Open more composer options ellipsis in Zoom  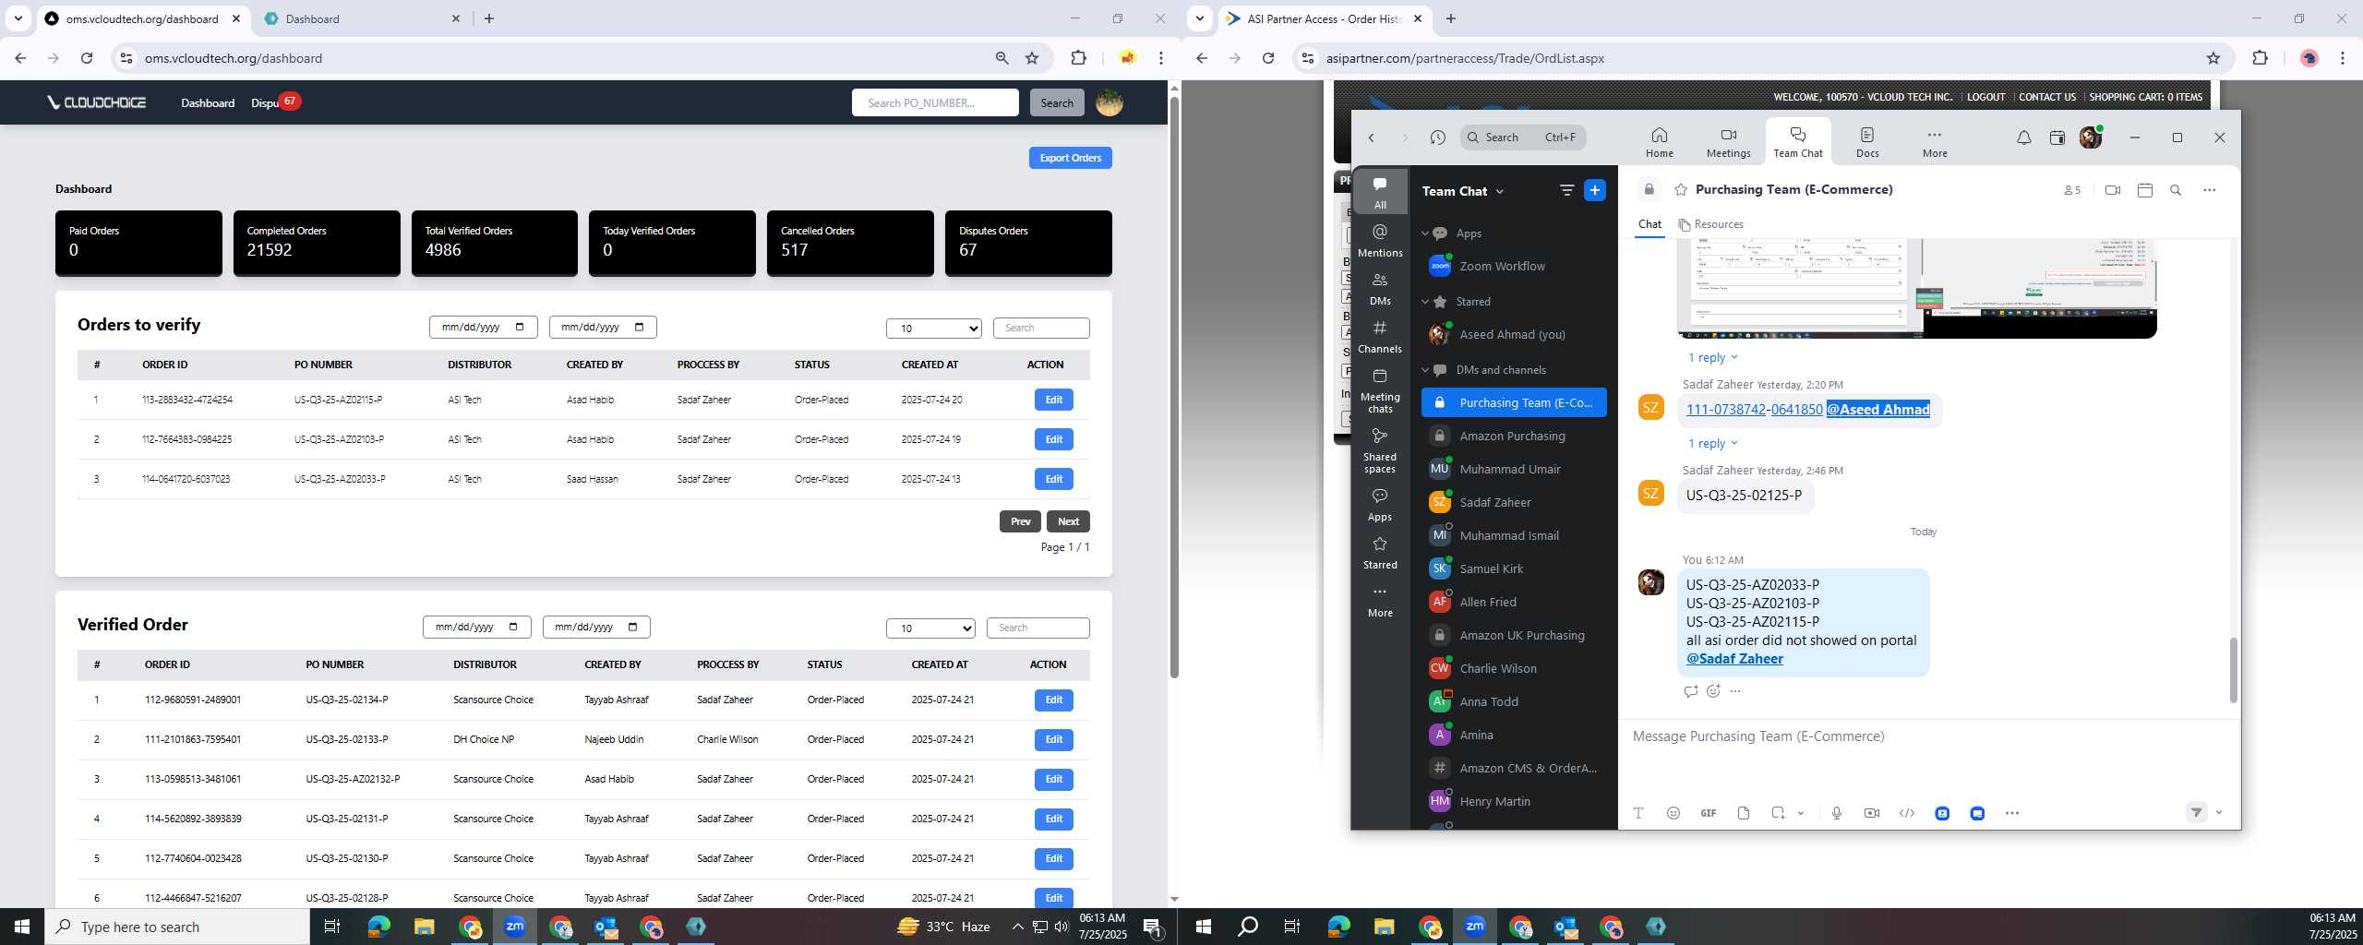[x=2012, y=813]
